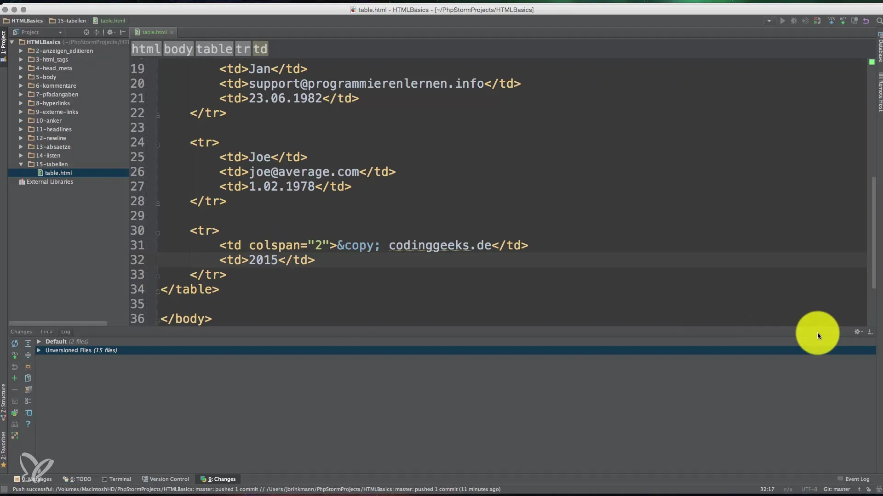
Task: Collapse all changes icon
Action: [x=28, y=355]
